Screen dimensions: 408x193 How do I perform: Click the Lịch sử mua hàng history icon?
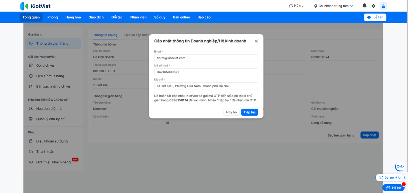[31, 76]
